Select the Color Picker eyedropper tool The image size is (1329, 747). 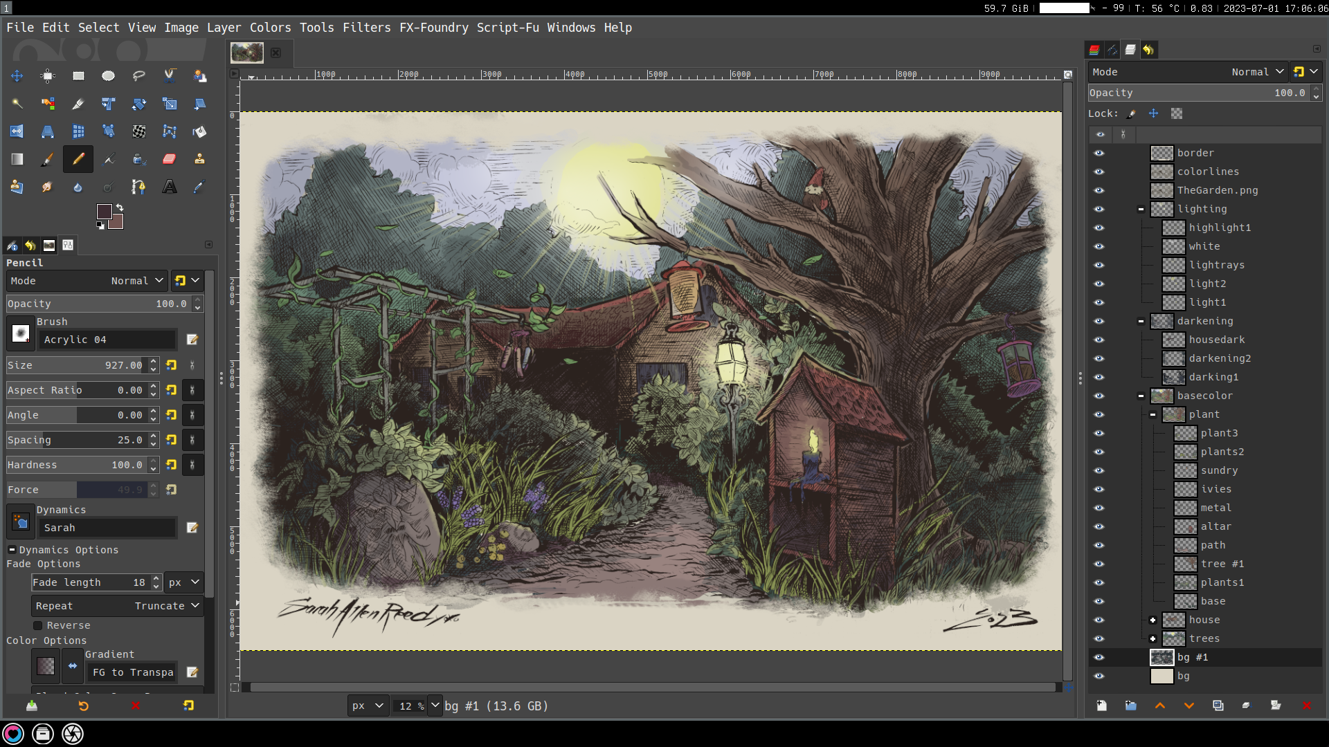click(199, 187)
